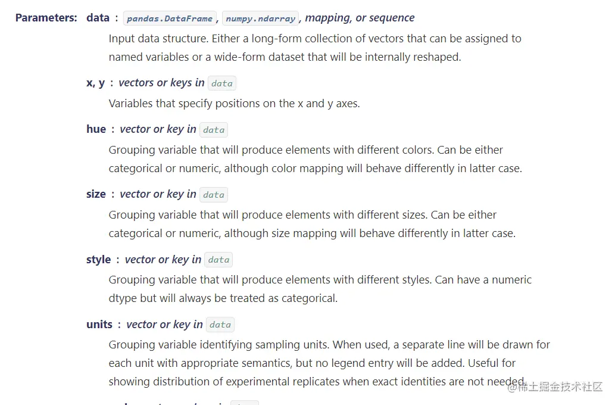Click the data reference beside x, y
The height and width of the screenshot is (405, 615).
221,83
